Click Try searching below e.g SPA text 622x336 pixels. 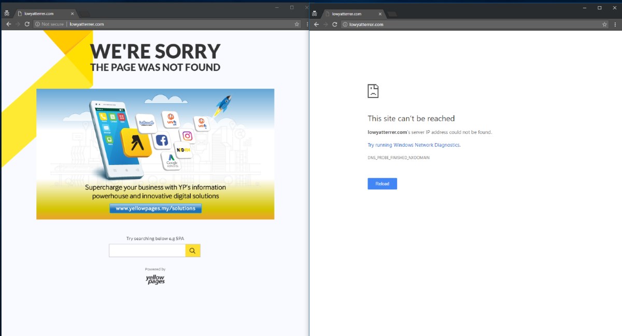coord(155,239)
